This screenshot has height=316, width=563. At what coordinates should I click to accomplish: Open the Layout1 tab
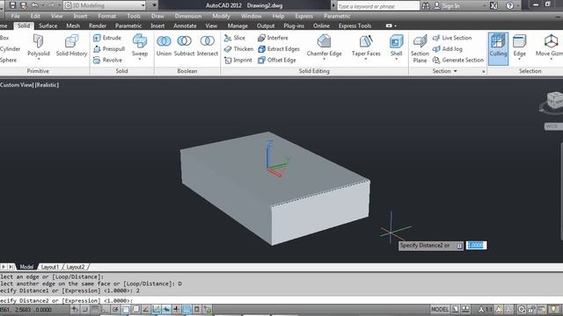tap(49, 267)
